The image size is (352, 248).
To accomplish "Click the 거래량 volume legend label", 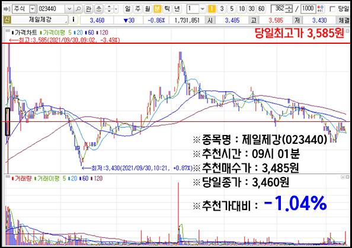I will click(21, 179).
